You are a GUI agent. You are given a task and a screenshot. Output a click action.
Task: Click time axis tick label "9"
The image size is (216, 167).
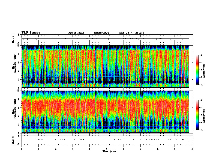(175, 149)
